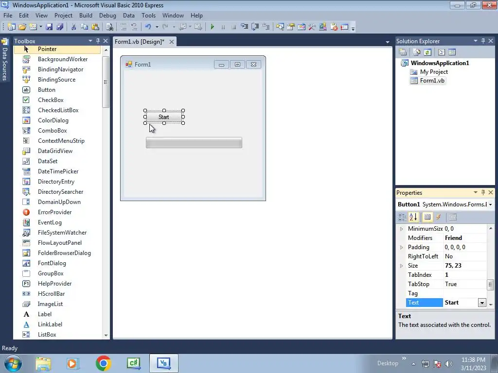Select Form1.vb in Solution Explorer
Screen dimensions: 498x373
click(x=428, y=81)
